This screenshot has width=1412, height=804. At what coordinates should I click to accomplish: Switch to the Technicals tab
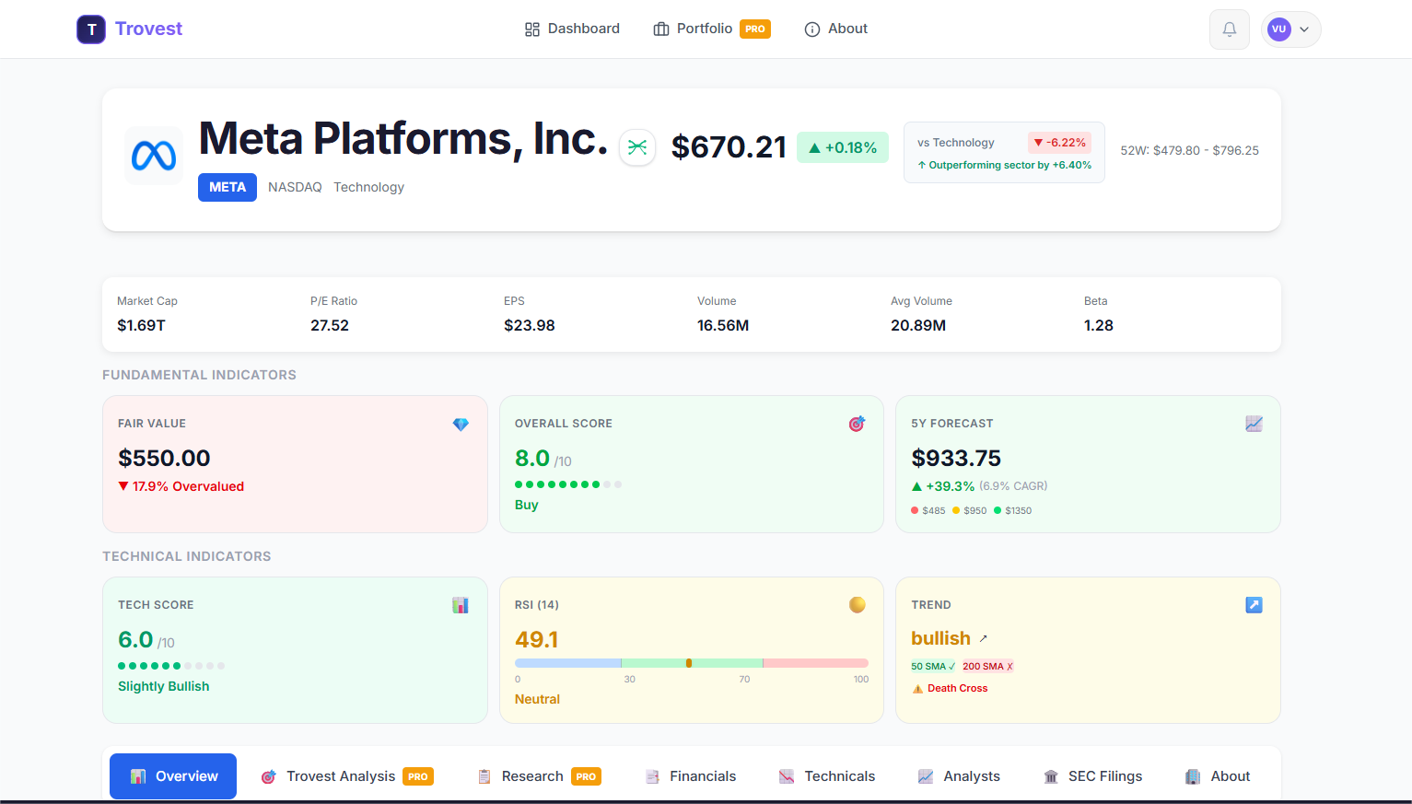coord(826,775)
